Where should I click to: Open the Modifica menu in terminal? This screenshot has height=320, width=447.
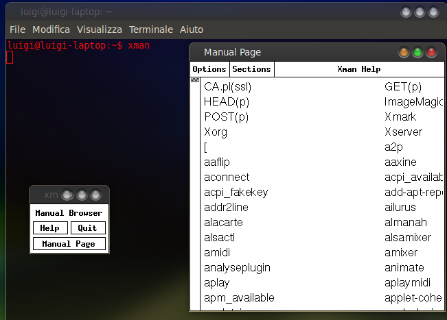[x=51, y=29]
